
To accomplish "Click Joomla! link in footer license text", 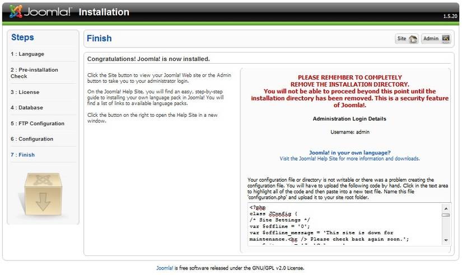I will pyautogui.click(x=165, y=268).
